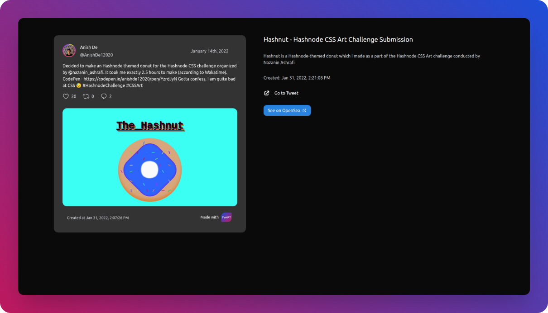The width and height of the screenshot is (548, 313).
Task: Click the retweet arrows icon
Action: (86, 96)
